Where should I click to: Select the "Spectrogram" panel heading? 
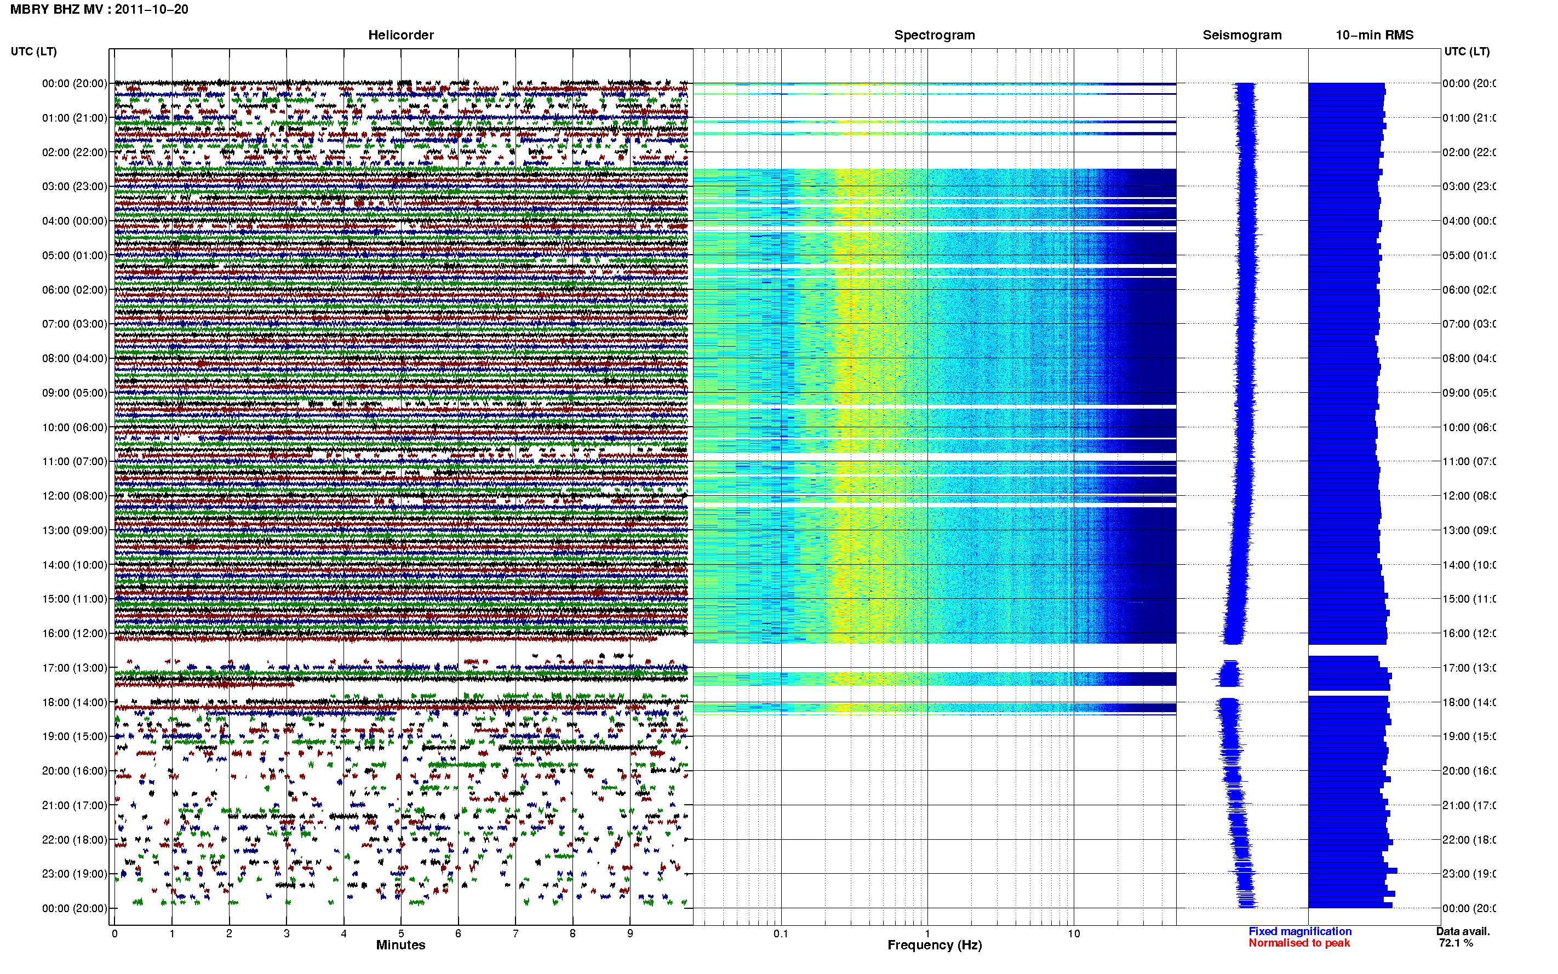(x=935, y=36)
